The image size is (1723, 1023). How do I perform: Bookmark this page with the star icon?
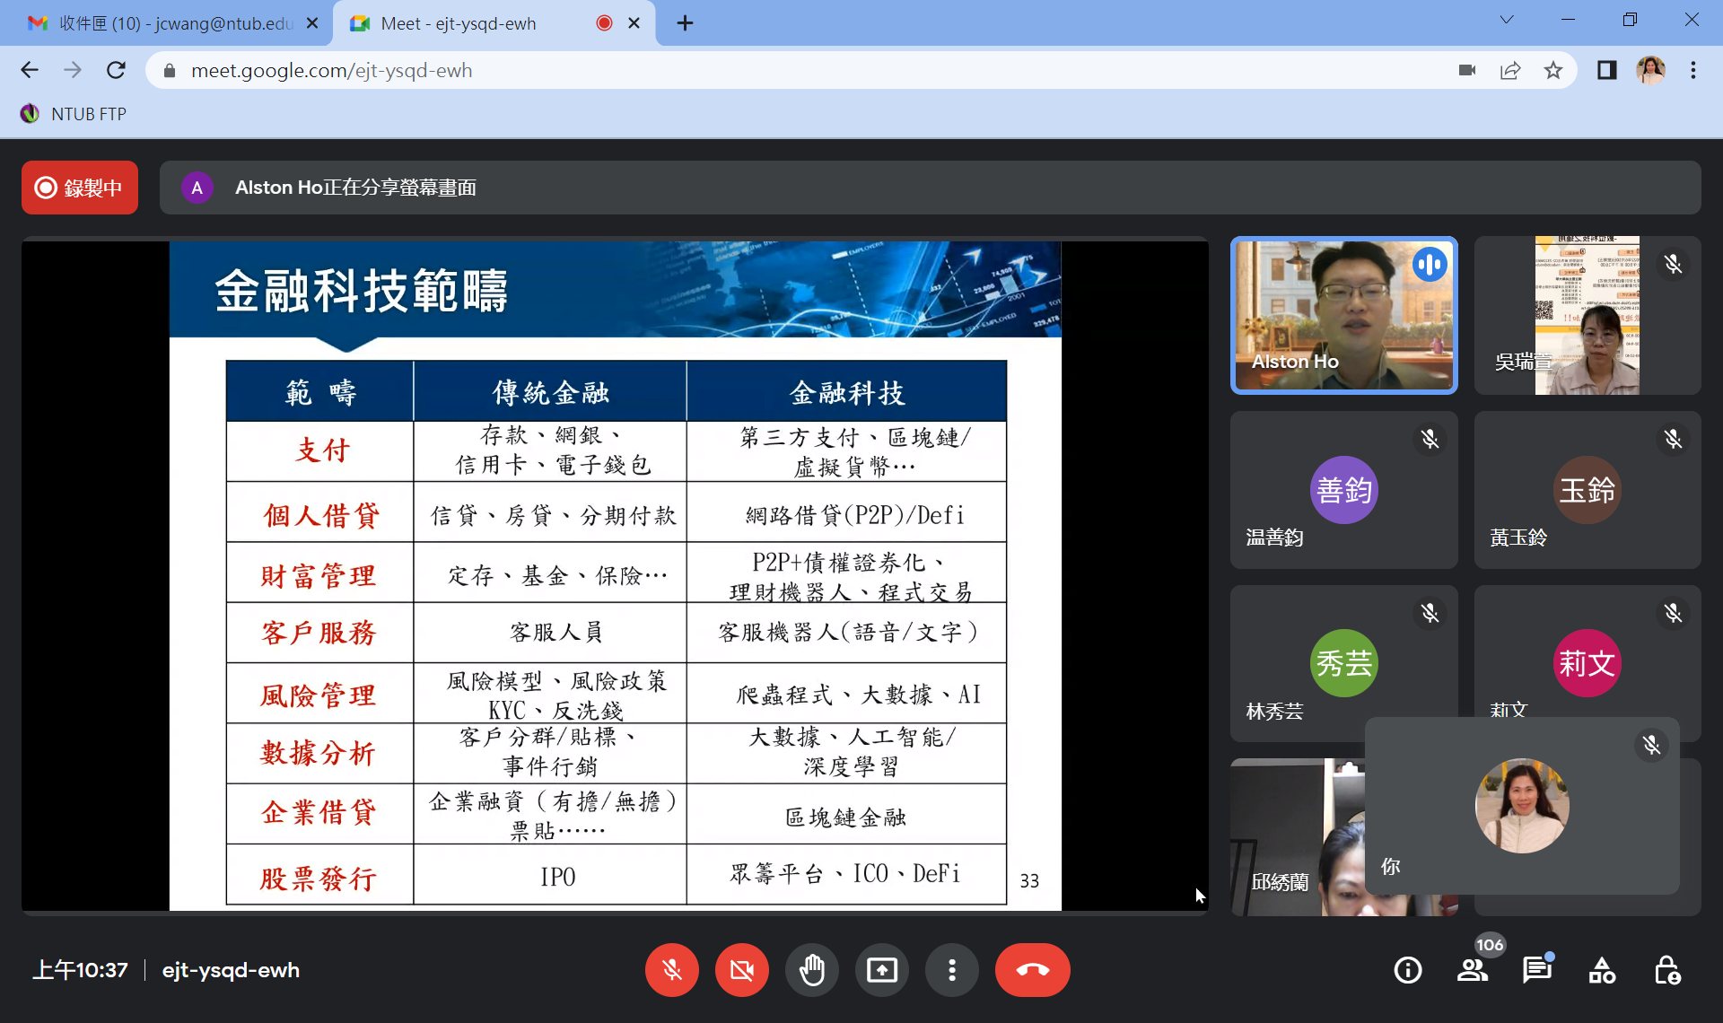(x=1553, y=70)
